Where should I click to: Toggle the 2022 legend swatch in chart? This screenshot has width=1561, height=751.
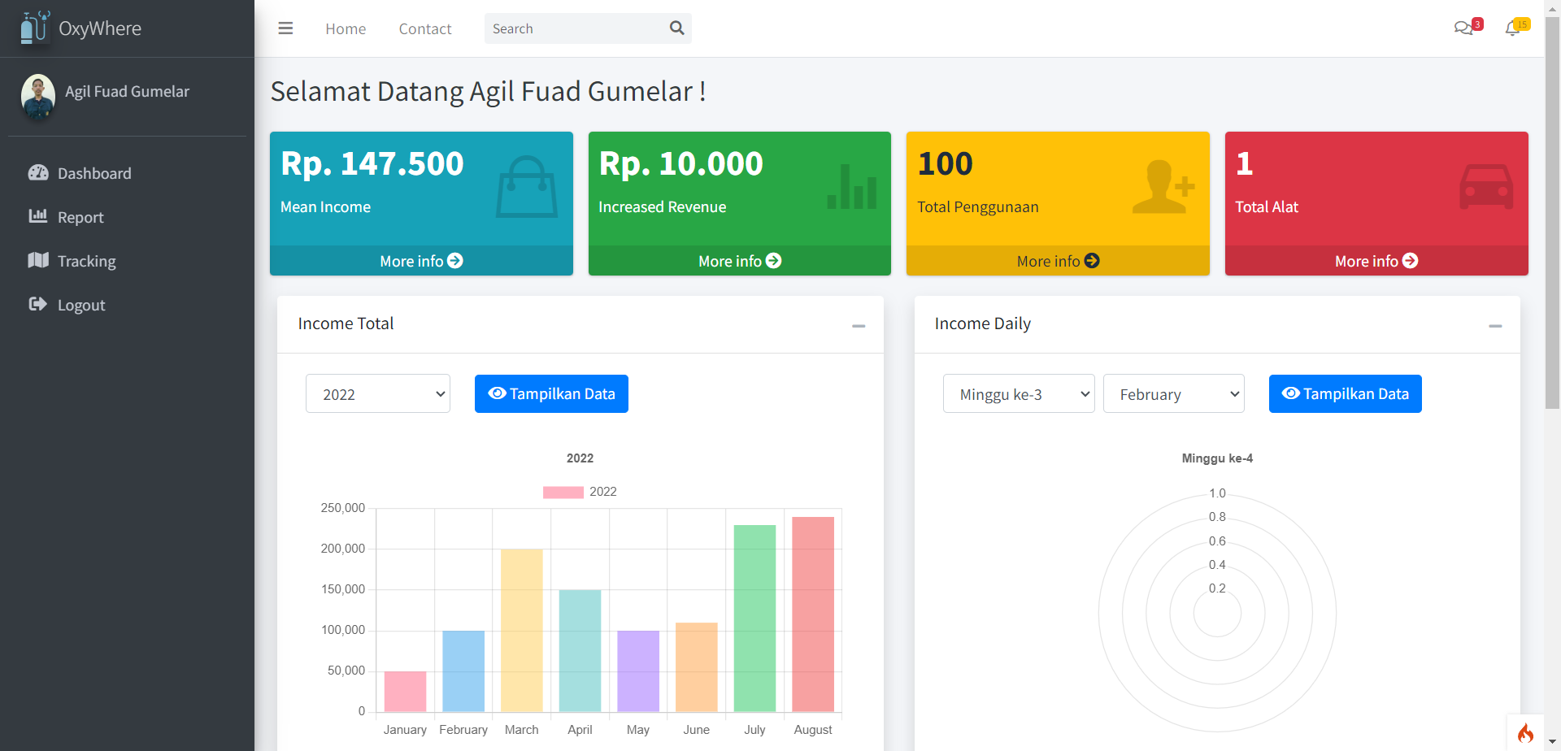coord(563,492)
